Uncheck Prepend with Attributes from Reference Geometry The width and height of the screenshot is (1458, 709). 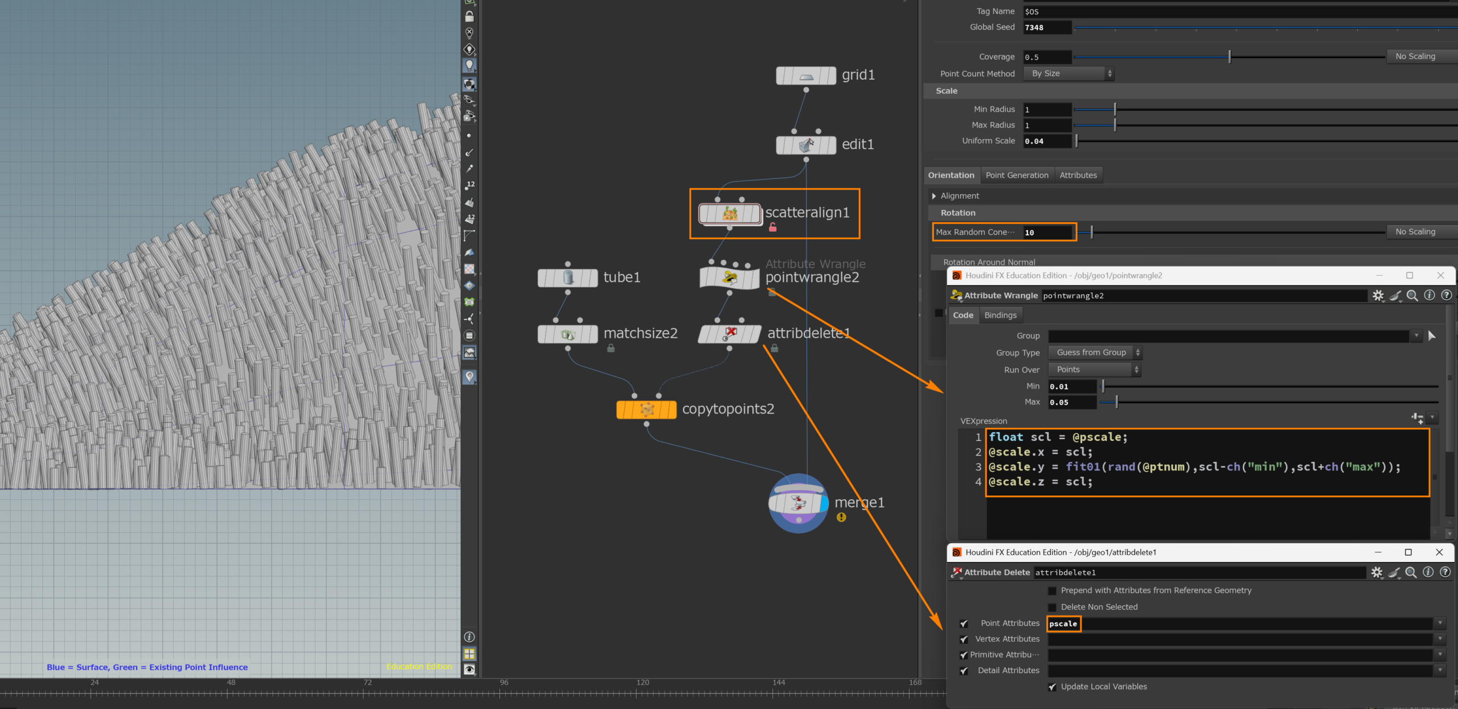tap(1052, 591)
